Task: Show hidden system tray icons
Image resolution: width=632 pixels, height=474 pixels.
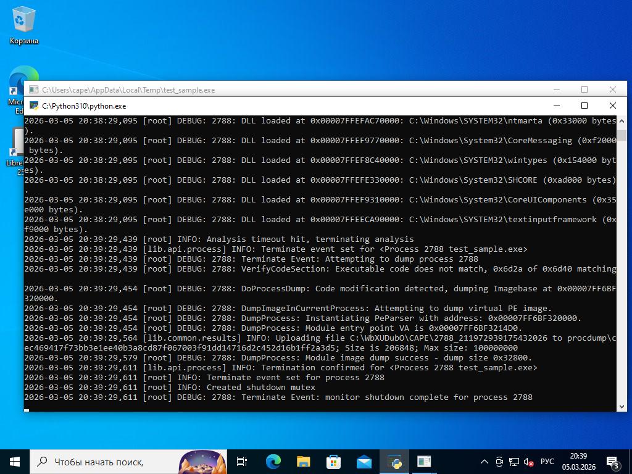Action: click(484, 462)
